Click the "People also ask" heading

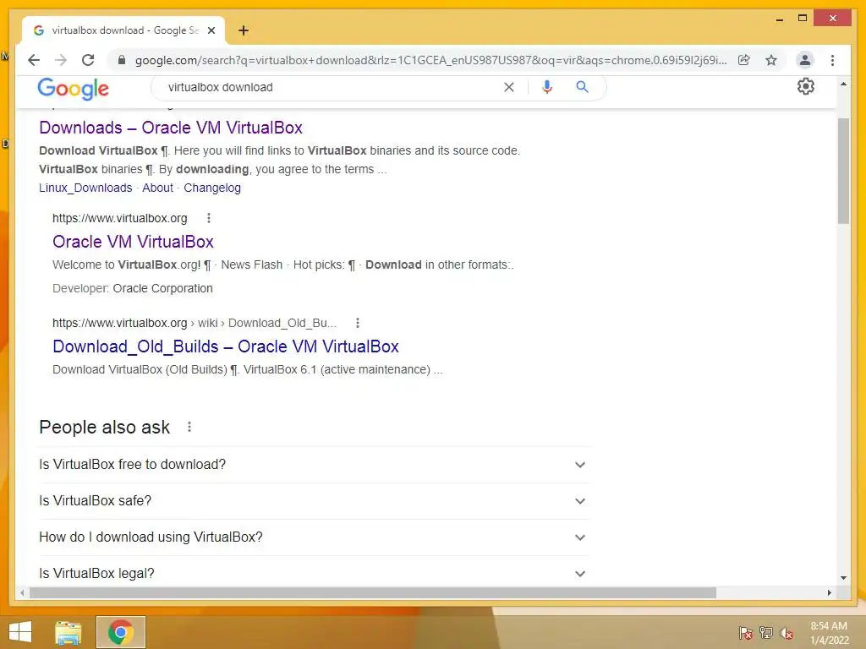pyautogui.click(x=104, y=427)
